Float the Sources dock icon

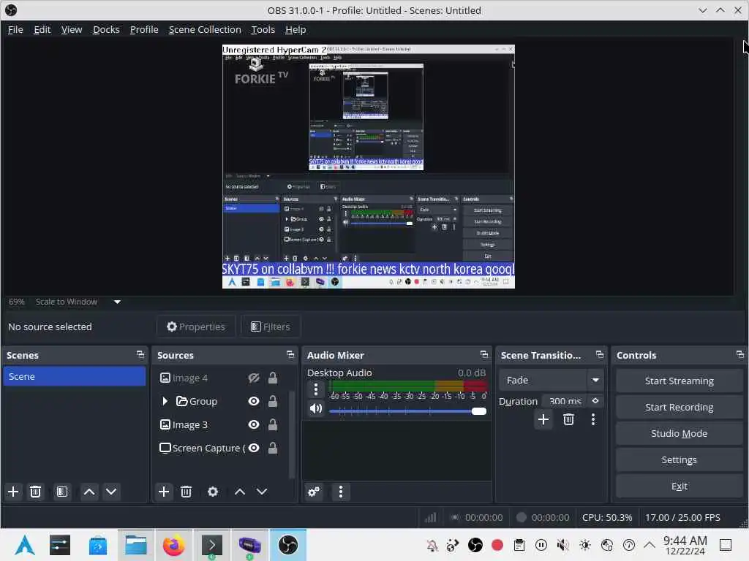coord(290,354)
